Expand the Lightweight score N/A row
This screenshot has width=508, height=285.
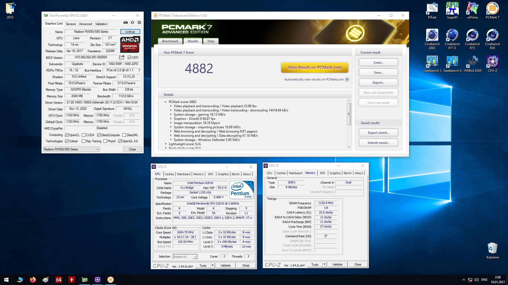click(x=166, y=144)
